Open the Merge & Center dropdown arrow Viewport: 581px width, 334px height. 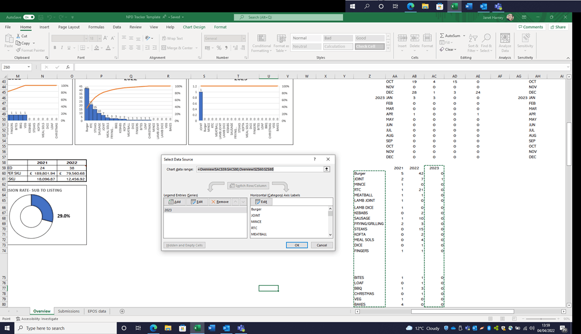[196, 48]
